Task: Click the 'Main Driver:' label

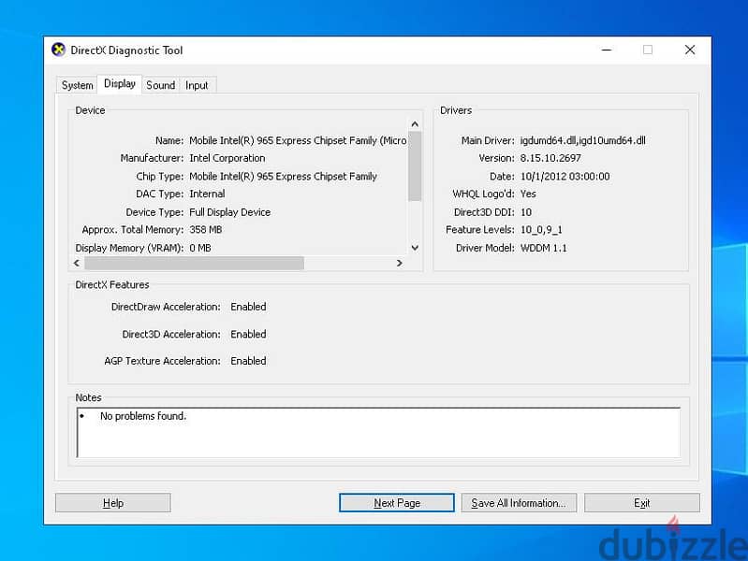Action: pyautogui.click(x=488, y=140)
